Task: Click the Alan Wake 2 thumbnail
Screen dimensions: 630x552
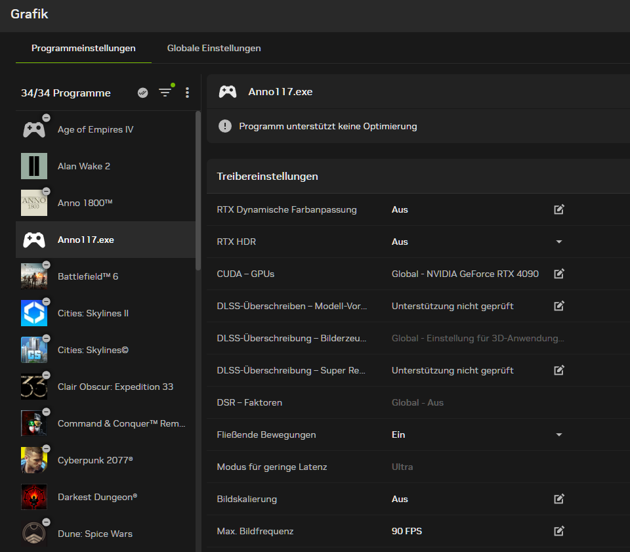Action: (34, 166)
